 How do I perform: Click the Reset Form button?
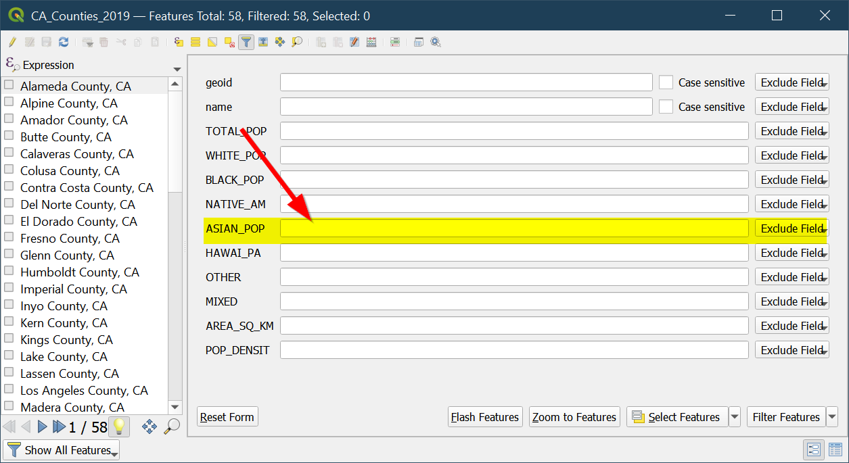point(227,417)
